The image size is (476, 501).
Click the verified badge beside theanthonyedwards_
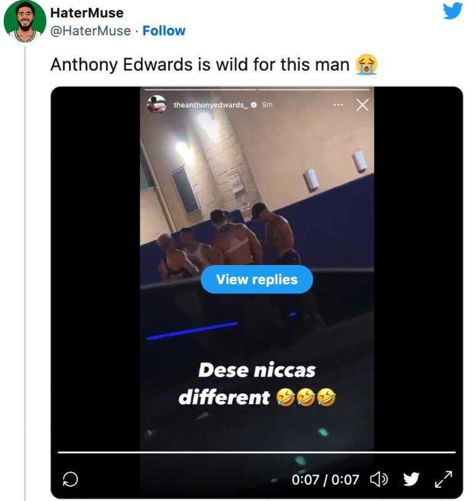[x=254, y=105]
